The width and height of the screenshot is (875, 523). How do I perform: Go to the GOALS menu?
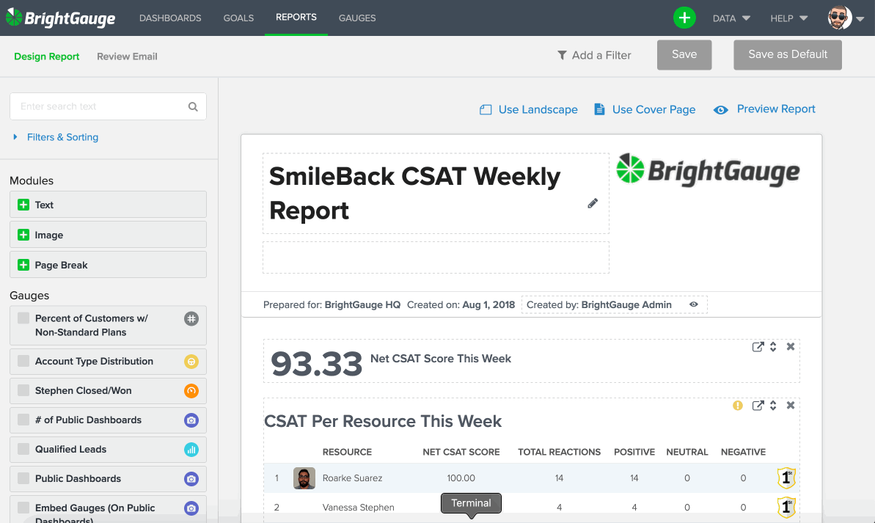pyautogui.click(x=238, y=18)
